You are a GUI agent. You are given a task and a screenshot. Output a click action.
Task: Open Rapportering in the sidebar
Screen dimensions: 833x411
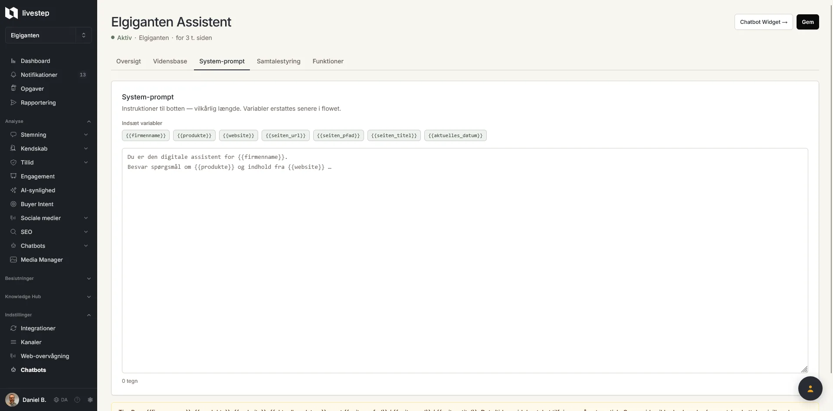pyautogui.click(x=49, y=102)
